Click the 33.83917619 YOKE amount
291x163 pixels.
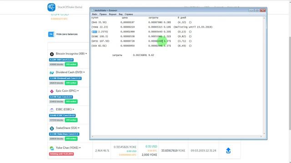(x=173, y=151)
